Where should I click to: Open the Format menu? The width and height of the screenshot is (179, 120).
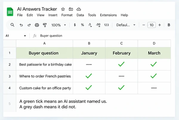point(67,15)
